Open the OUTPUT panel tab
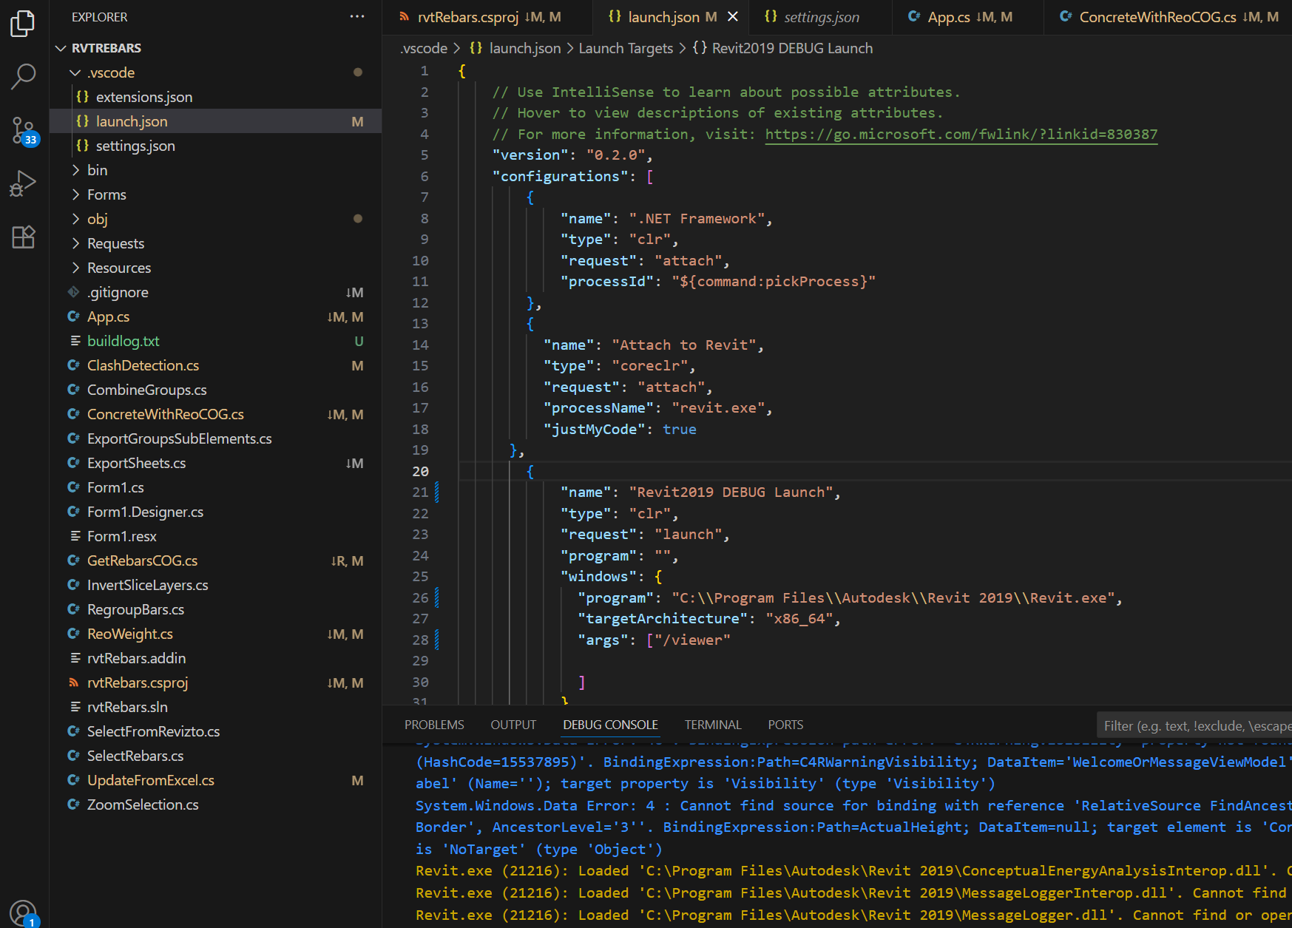 point(513,725)
